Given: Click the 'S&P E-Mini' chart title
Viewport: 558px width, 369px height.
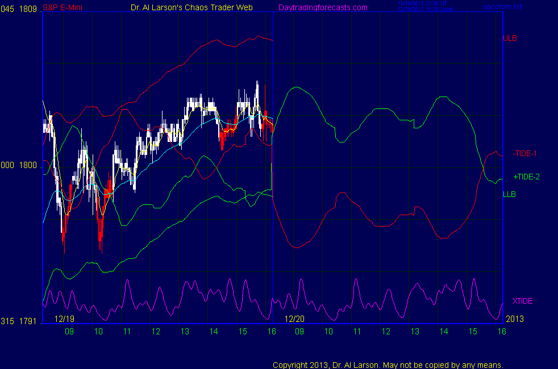Looking at the screenshot, I should tap(63, 7).
